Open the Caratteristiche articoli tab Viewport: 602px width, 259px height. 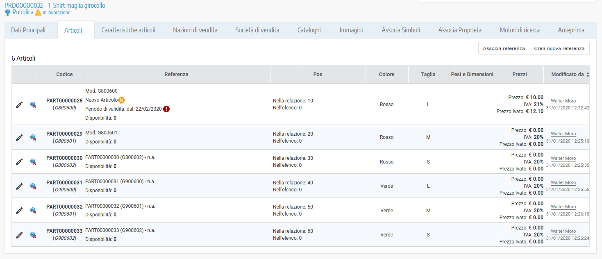tap(128, 30)
